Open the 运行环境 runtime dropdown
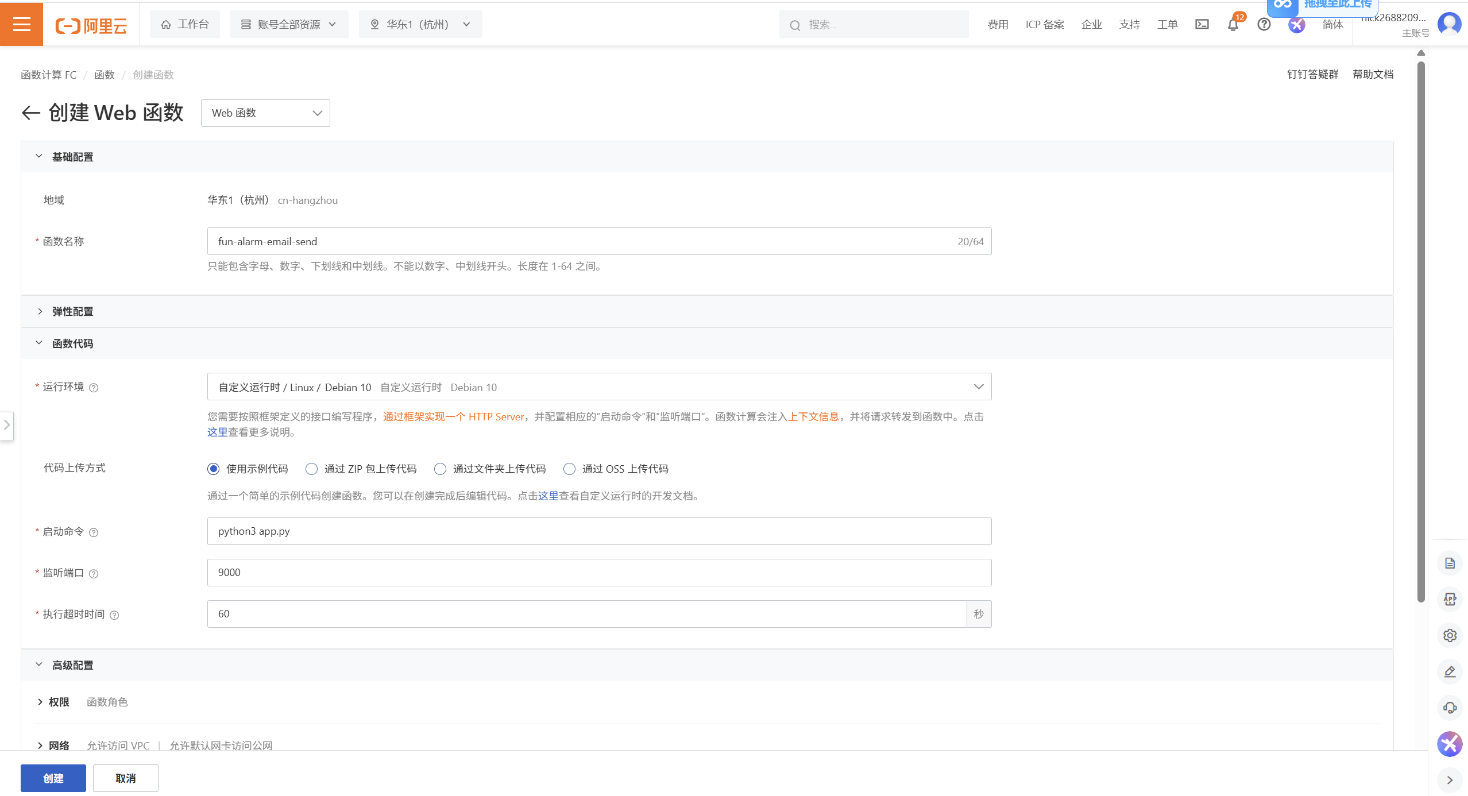Viewport: 1468px width, 796px height. click(599, 387)
